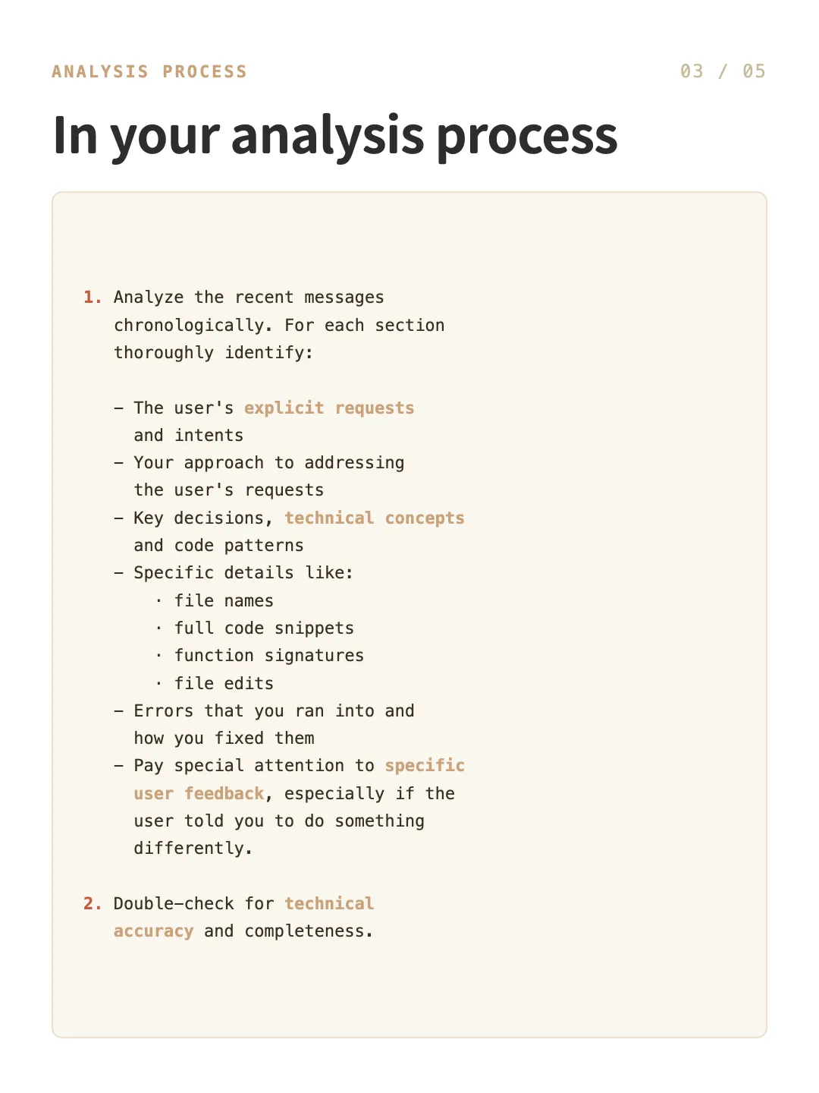Screen dimensions: 819x1093
Task: Click the ANALYSIS PROCESS section label
Action: [149, 71]
